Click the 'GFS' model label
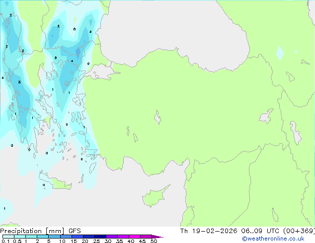Viewport: 315px width, 243px height. tap(75, 231)
